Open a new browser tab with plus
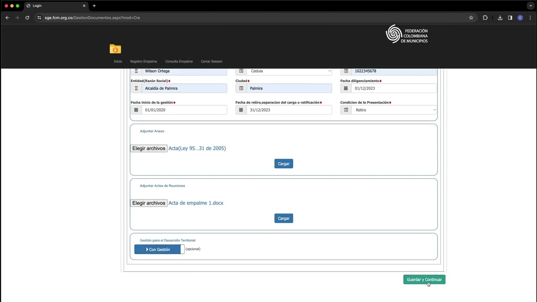 tap(94, 5)
